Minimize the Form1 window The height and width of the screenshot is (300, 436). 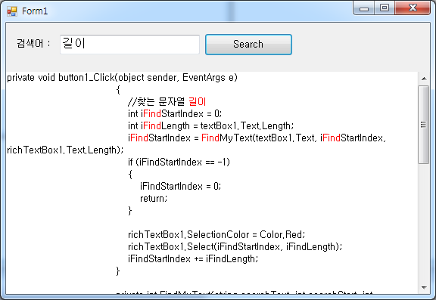364,8
